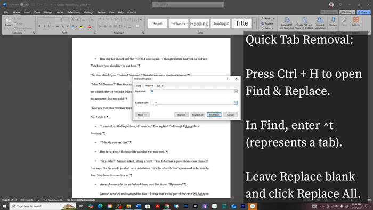
Task: Align text left
Action: [100, 26]
